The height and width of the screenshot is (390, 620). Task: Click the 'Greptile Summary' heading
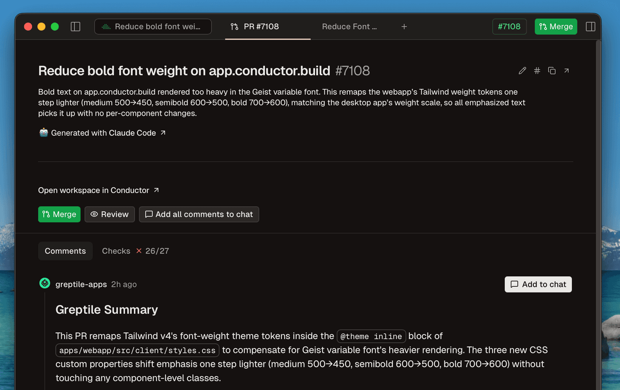106,310
